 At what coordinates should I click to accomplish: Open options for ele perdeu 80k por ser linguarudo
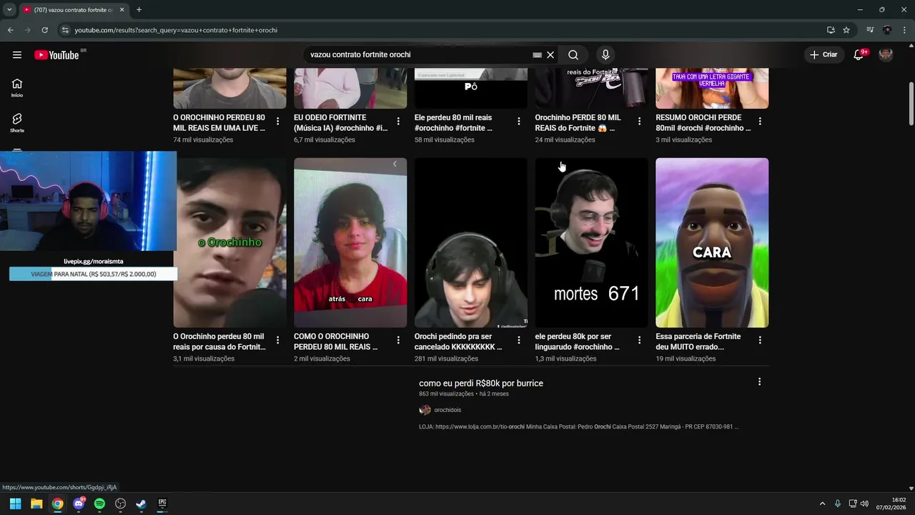[x=639, y=340]
